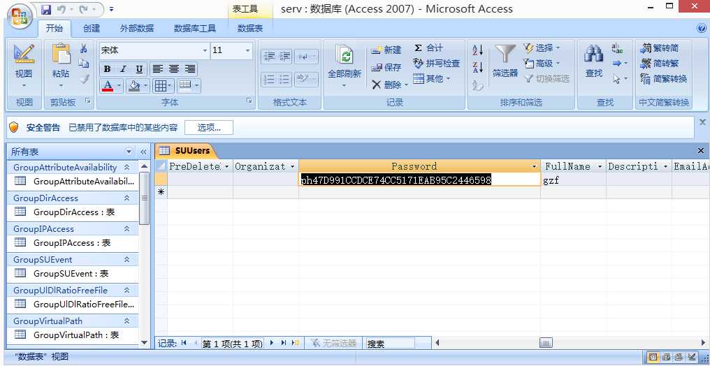
Task: Toggle underline formatting
Action: pos(139,68)
